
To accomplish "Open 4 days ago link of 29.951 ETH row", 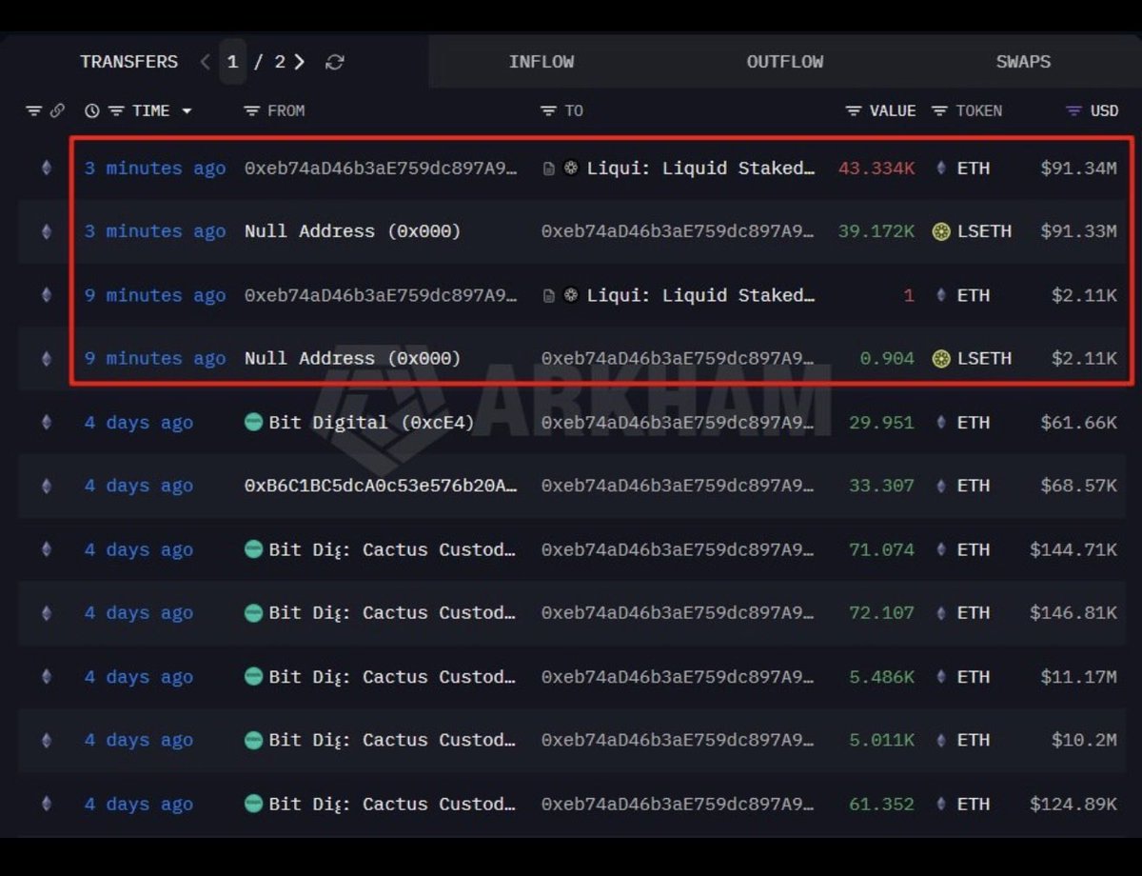I will (138, 423).
